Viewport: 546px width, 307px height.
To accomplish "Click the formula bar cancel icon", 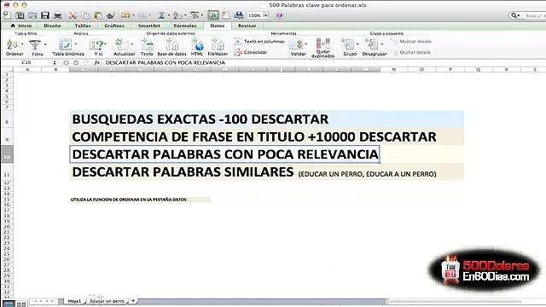I will [67, 62].
